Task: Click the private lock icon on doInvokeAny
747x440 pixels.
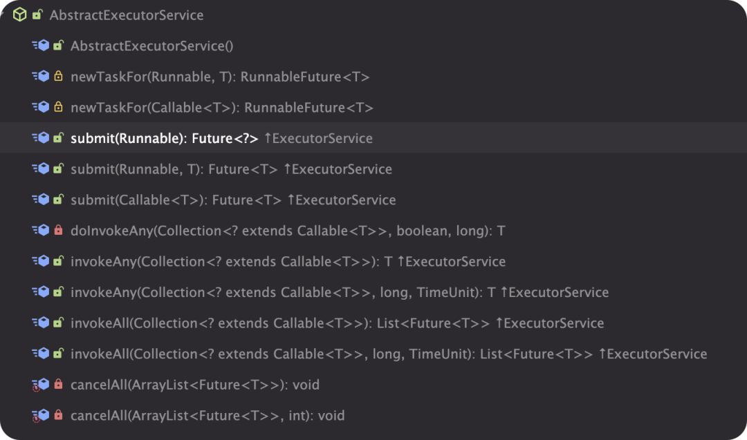Action: click(x=57, y=230)
